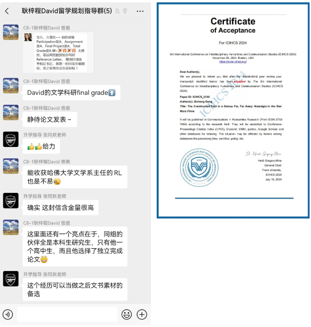
Task: Select message starting '这里面还有一个亮点在于'
Action: coord(75,246)
